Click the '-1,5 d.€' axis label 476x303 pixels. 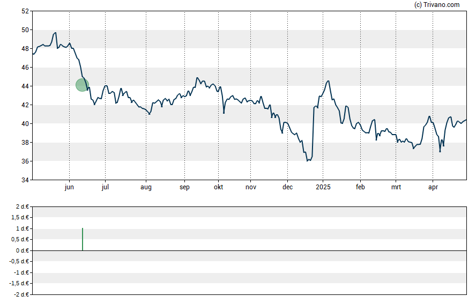click(x=19, y=283)
